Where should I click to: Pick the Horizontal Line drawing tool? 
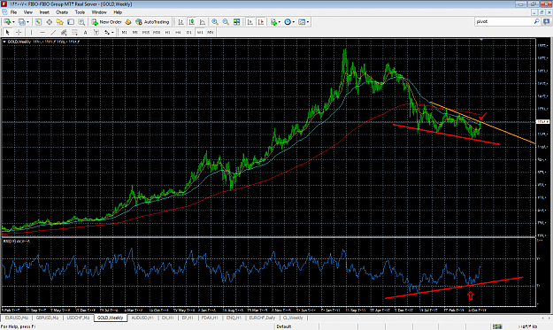[x=42, y=33]
